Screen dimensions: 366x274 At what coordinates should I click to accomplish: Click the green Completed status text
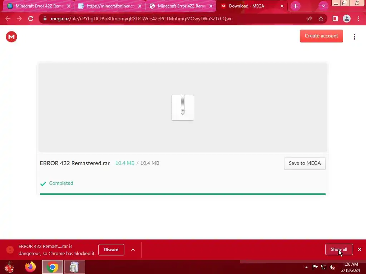61,183
